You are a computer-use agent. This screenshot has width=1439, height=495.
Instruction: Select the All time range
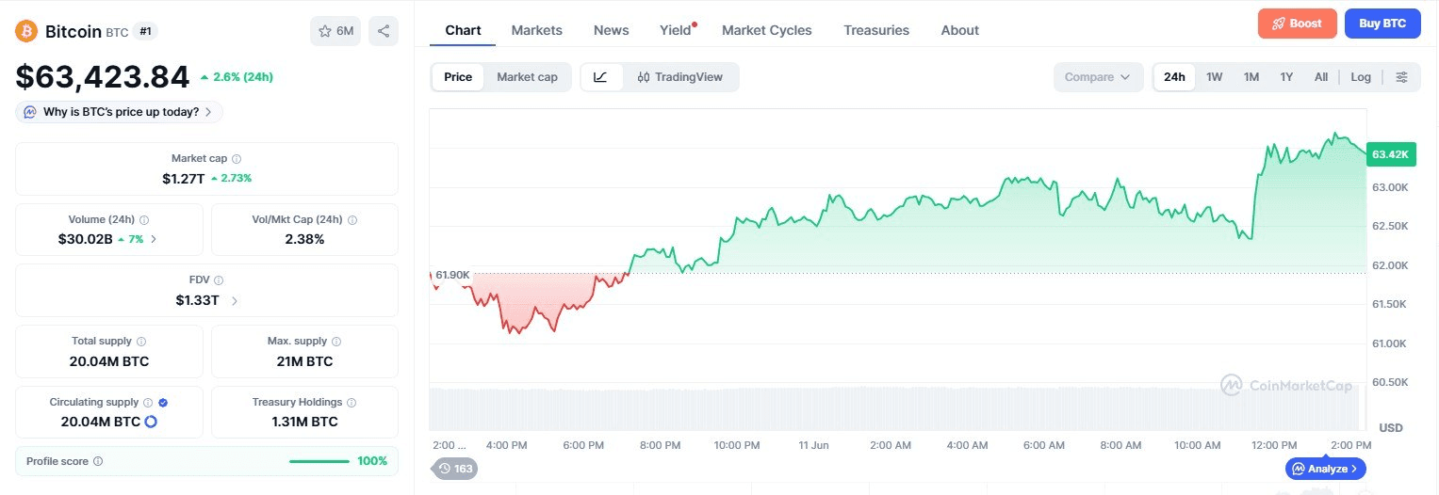[1321, 77]
